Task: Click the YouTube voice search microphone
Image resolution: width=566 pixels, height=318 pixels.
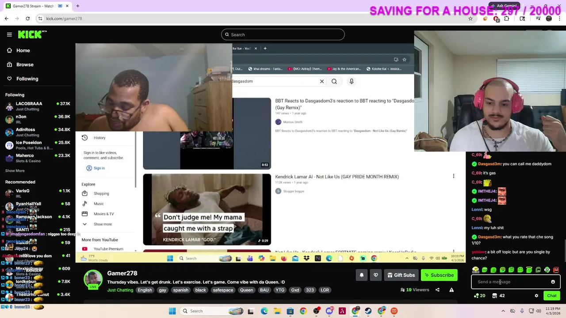Action: pos(352,81)
